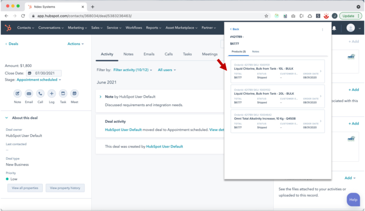
Task: Open the All users filter dropdown
Action: 167,70
